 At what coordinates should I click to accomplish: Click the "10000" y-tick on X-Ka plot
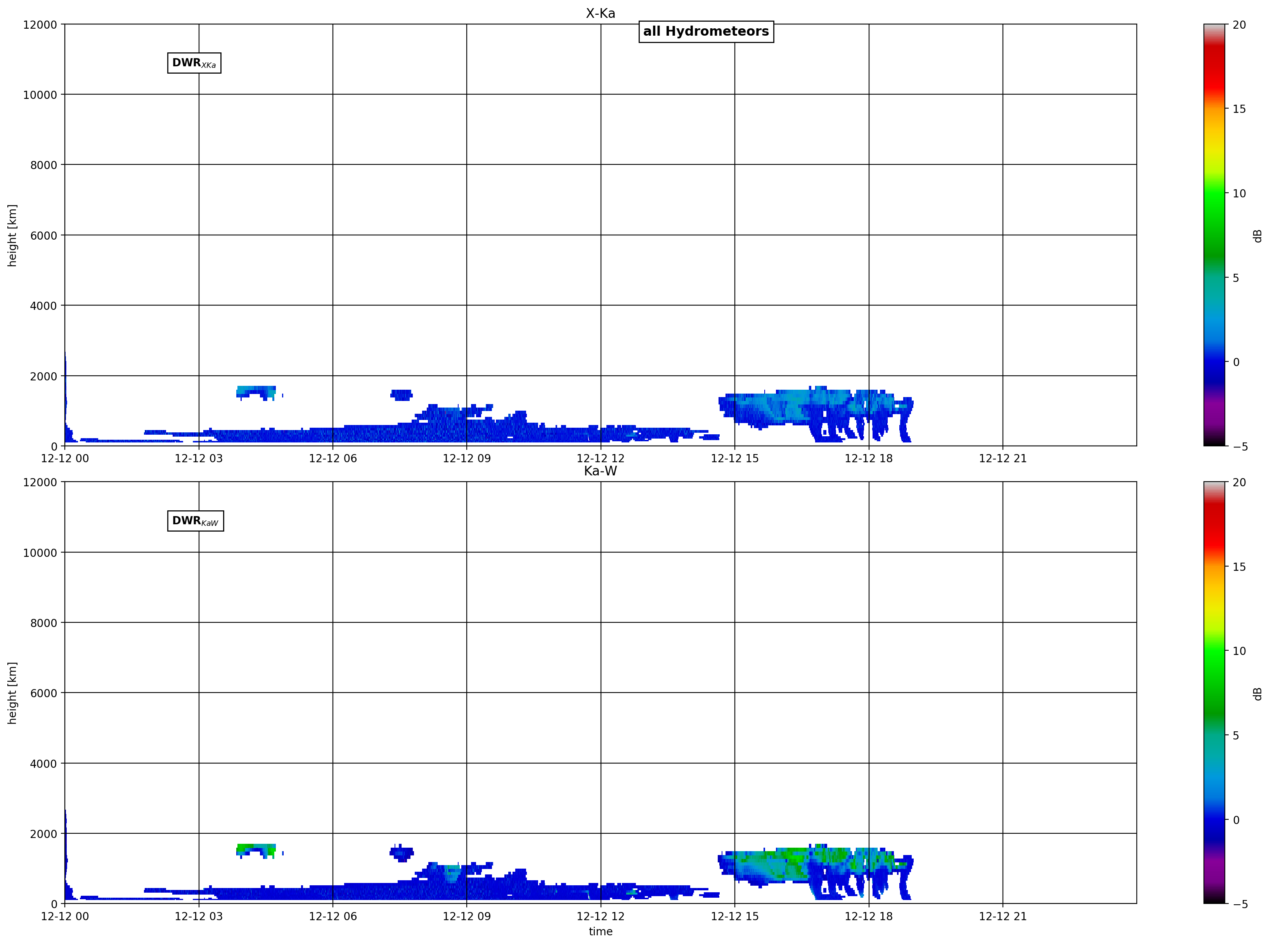pos(40,95)
